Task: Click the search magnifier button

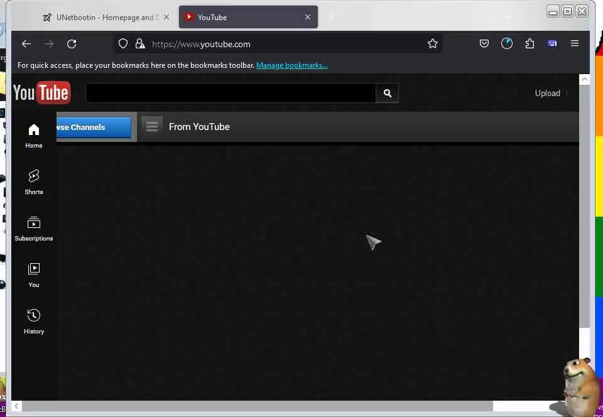Action: point(388,93)
